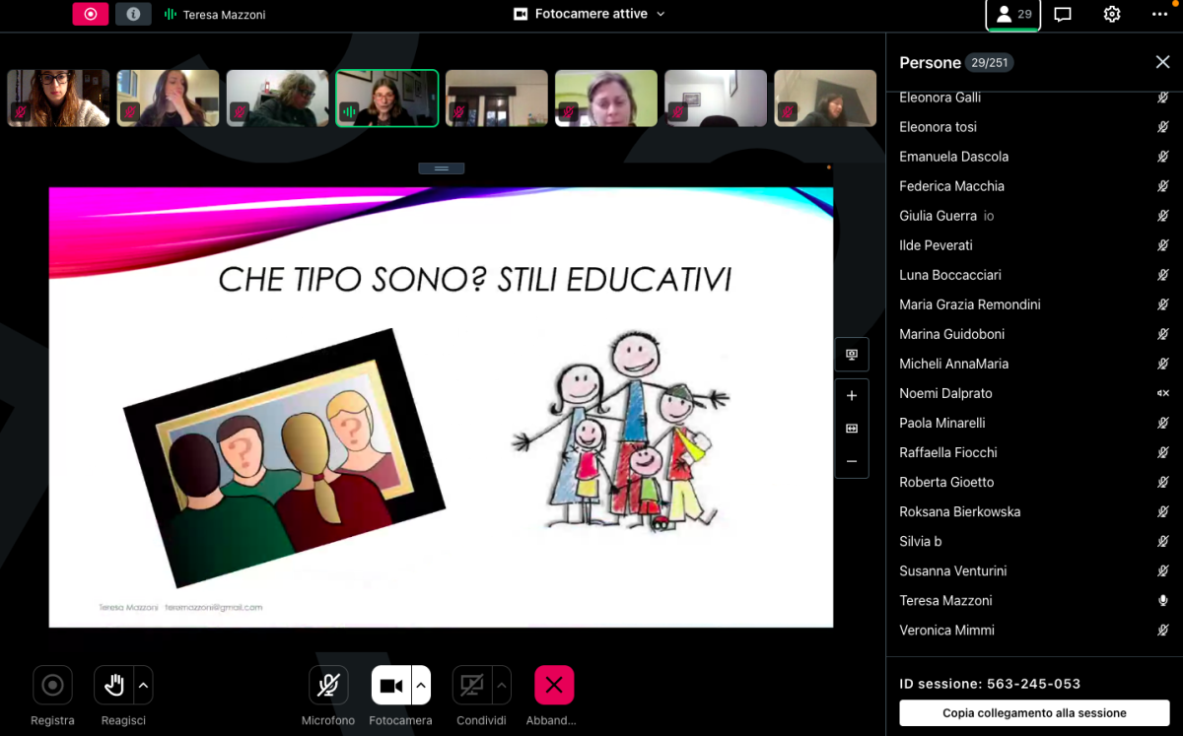Click the ID sessione 563-245-053 text
Viewport: 1183px width, 736px height.
coord(990,683)
